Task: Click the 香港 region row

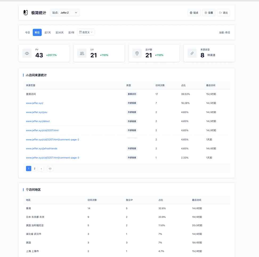Action: (x=127, y=208)
